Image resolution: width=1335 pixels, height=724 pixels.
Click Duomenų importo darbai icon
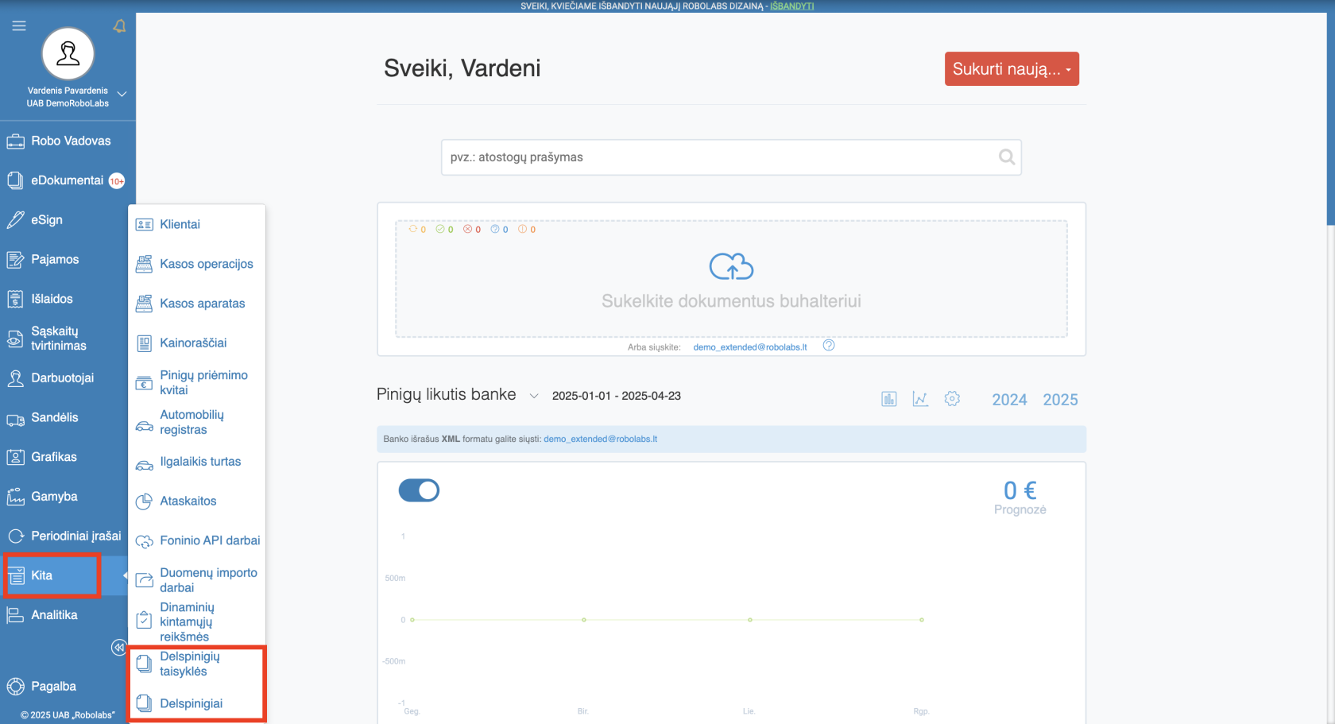coord(144,580)
